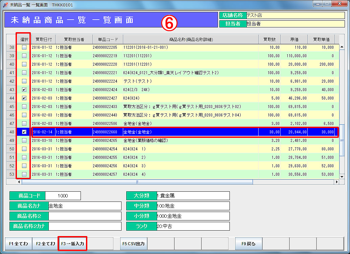This screenshot has height=254, width=350.
Task: Click the horizontal scrollbar left arrow
Action: pyautogui.click(x=19, y=182)
